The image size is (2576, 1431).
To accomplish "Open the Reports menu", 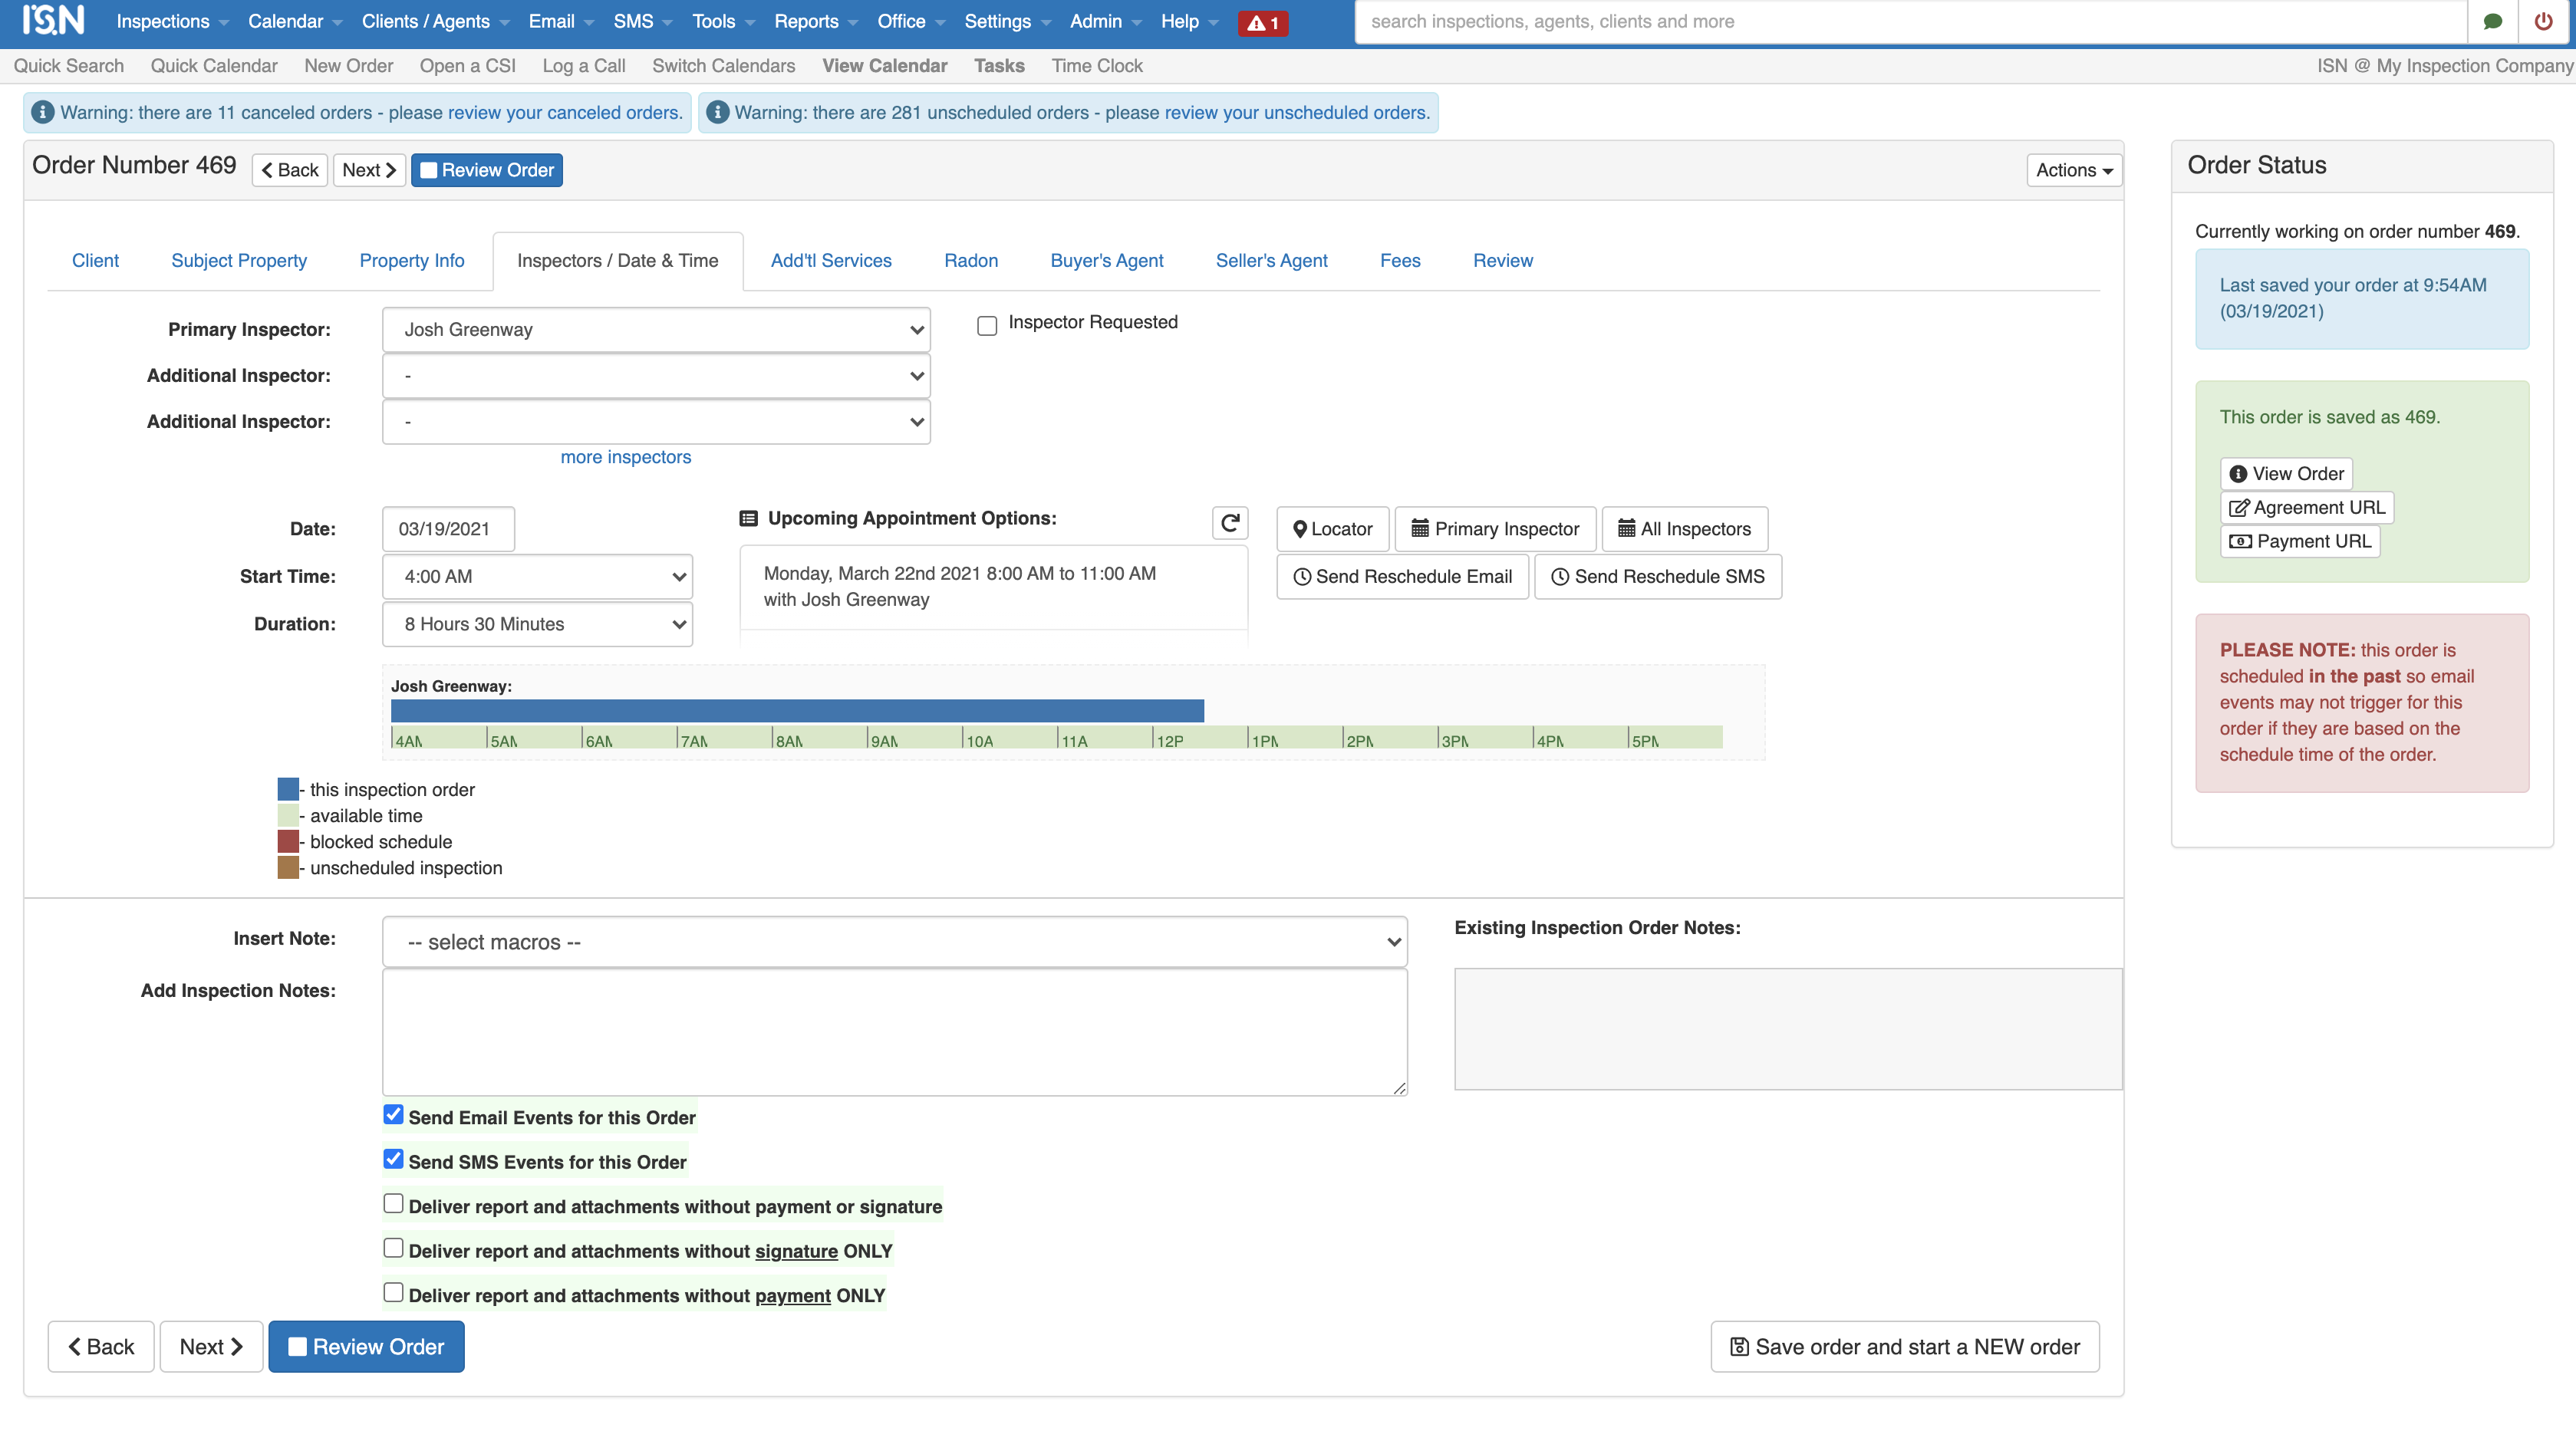I will point(808,21).
